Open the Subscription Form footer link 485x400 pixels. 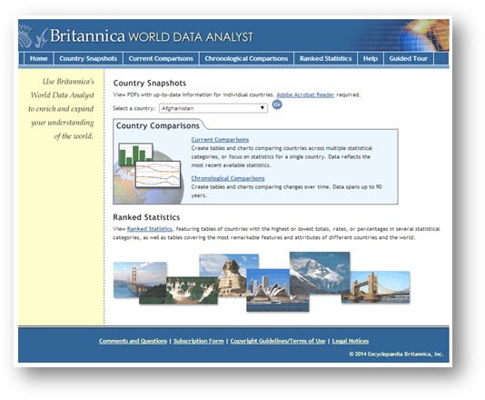tap(199, 341)
